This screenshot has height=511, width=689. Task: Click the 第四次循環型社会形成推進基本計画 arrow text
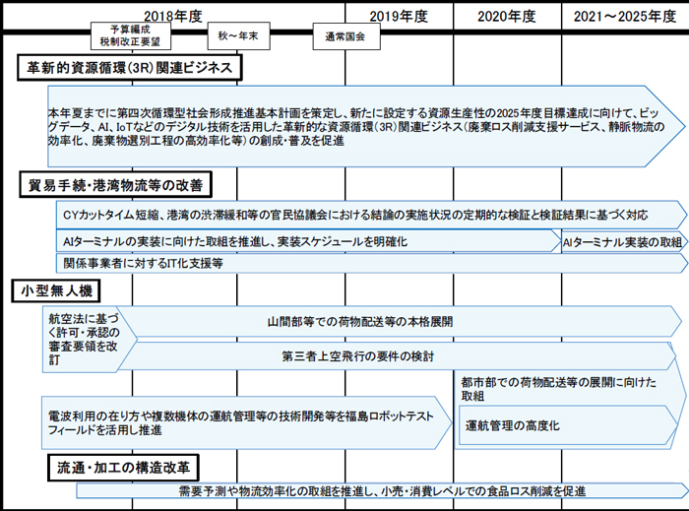356,127
